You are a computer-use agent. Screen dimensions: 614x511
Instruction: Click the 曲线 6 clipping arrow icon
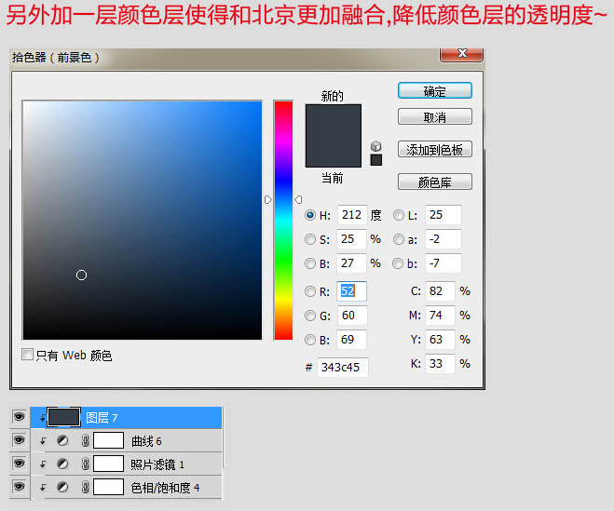43,441
